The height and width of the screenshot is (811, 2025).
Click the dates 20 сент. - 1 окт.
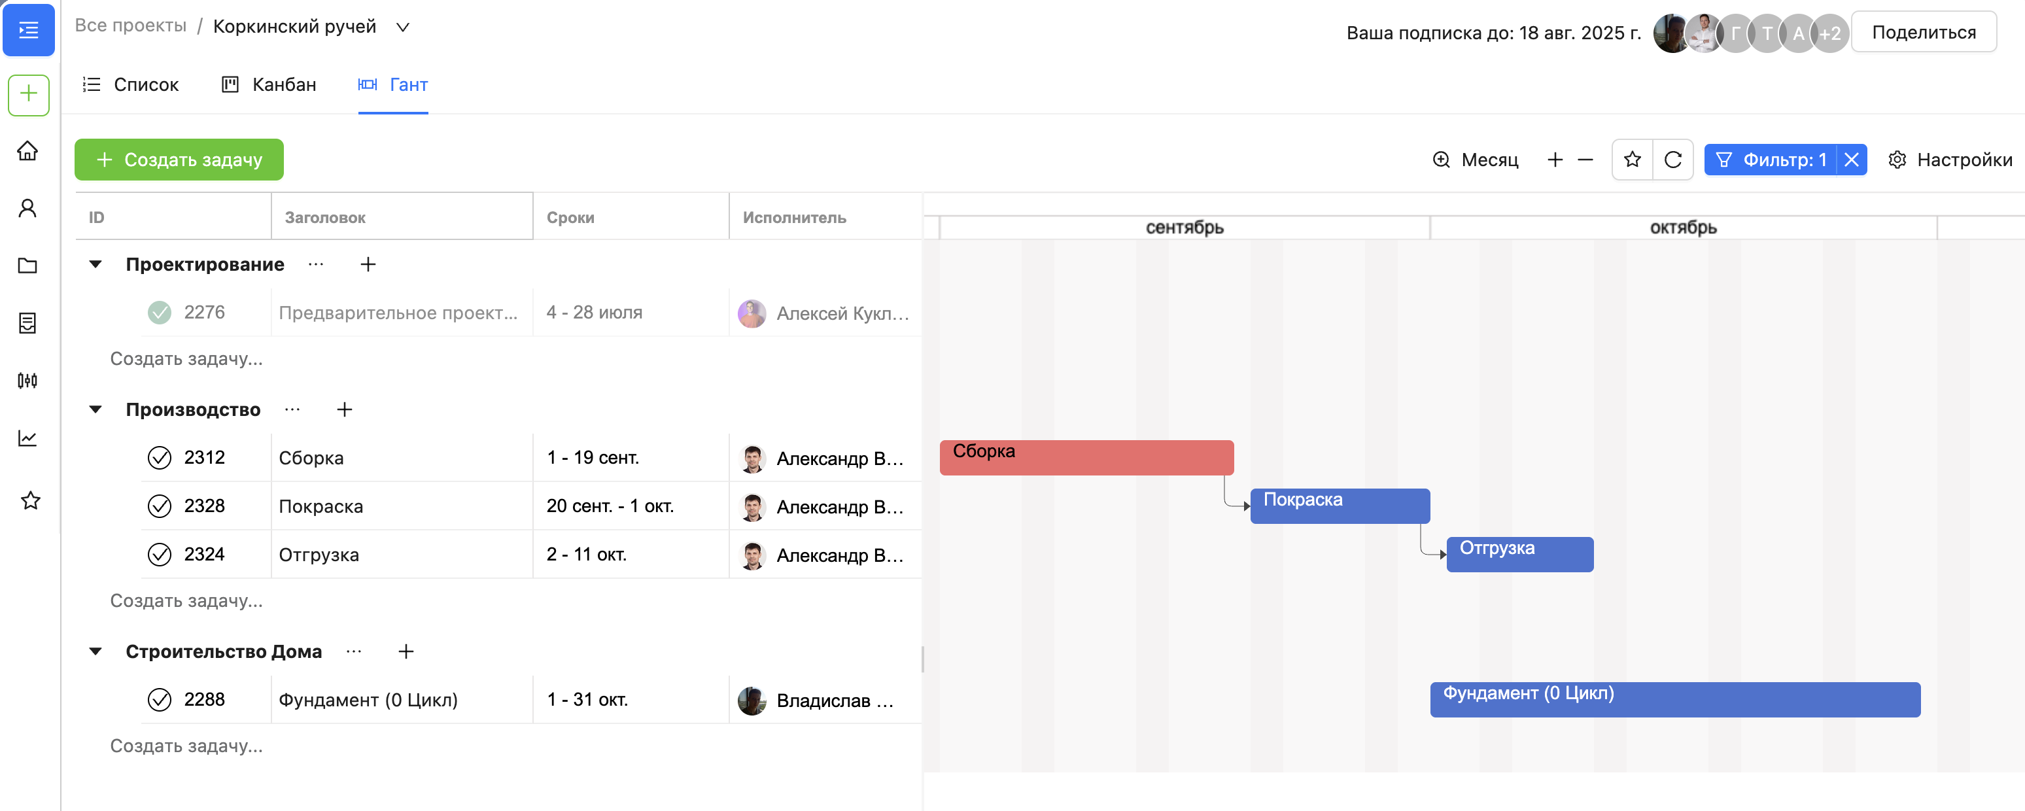[x=610, y=506]
